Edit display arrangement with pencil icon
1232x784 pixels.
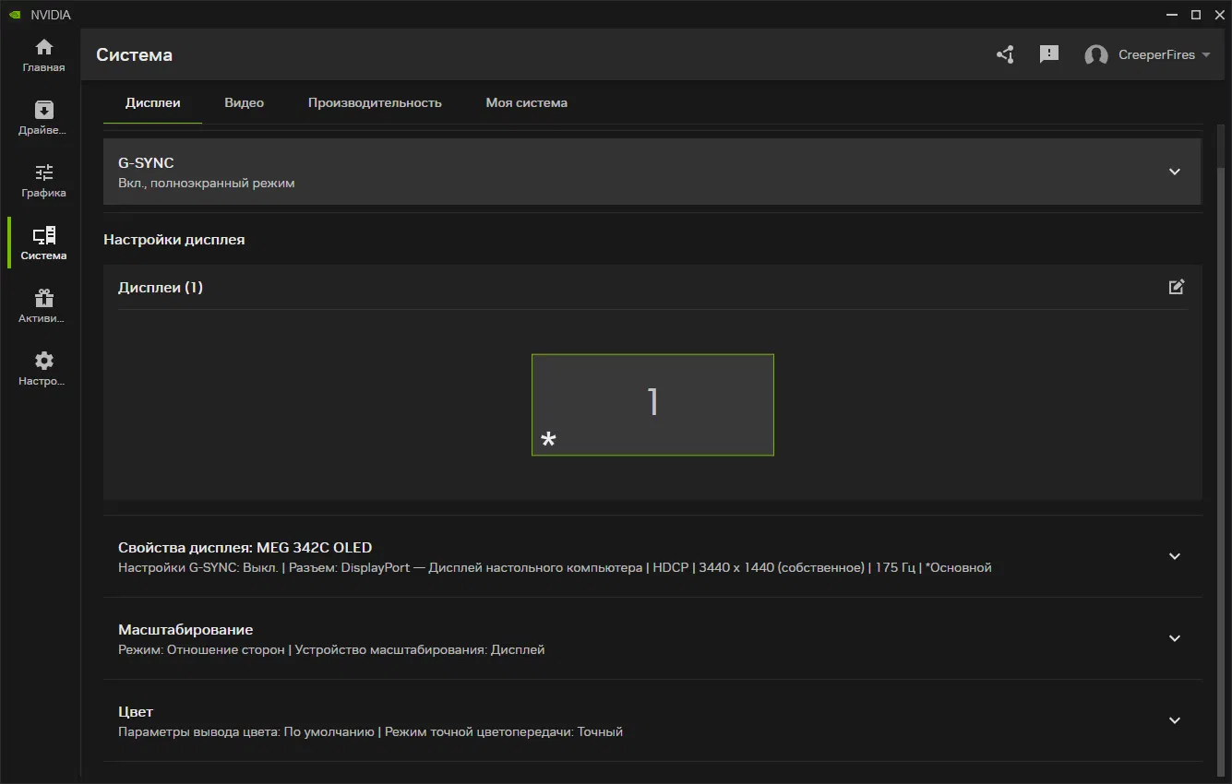[1176, 287]
